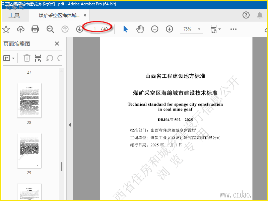The image size is (268, 201).
Task: Select the page 30 thumbnail at the bottom
Action: [x=29, y=192]
